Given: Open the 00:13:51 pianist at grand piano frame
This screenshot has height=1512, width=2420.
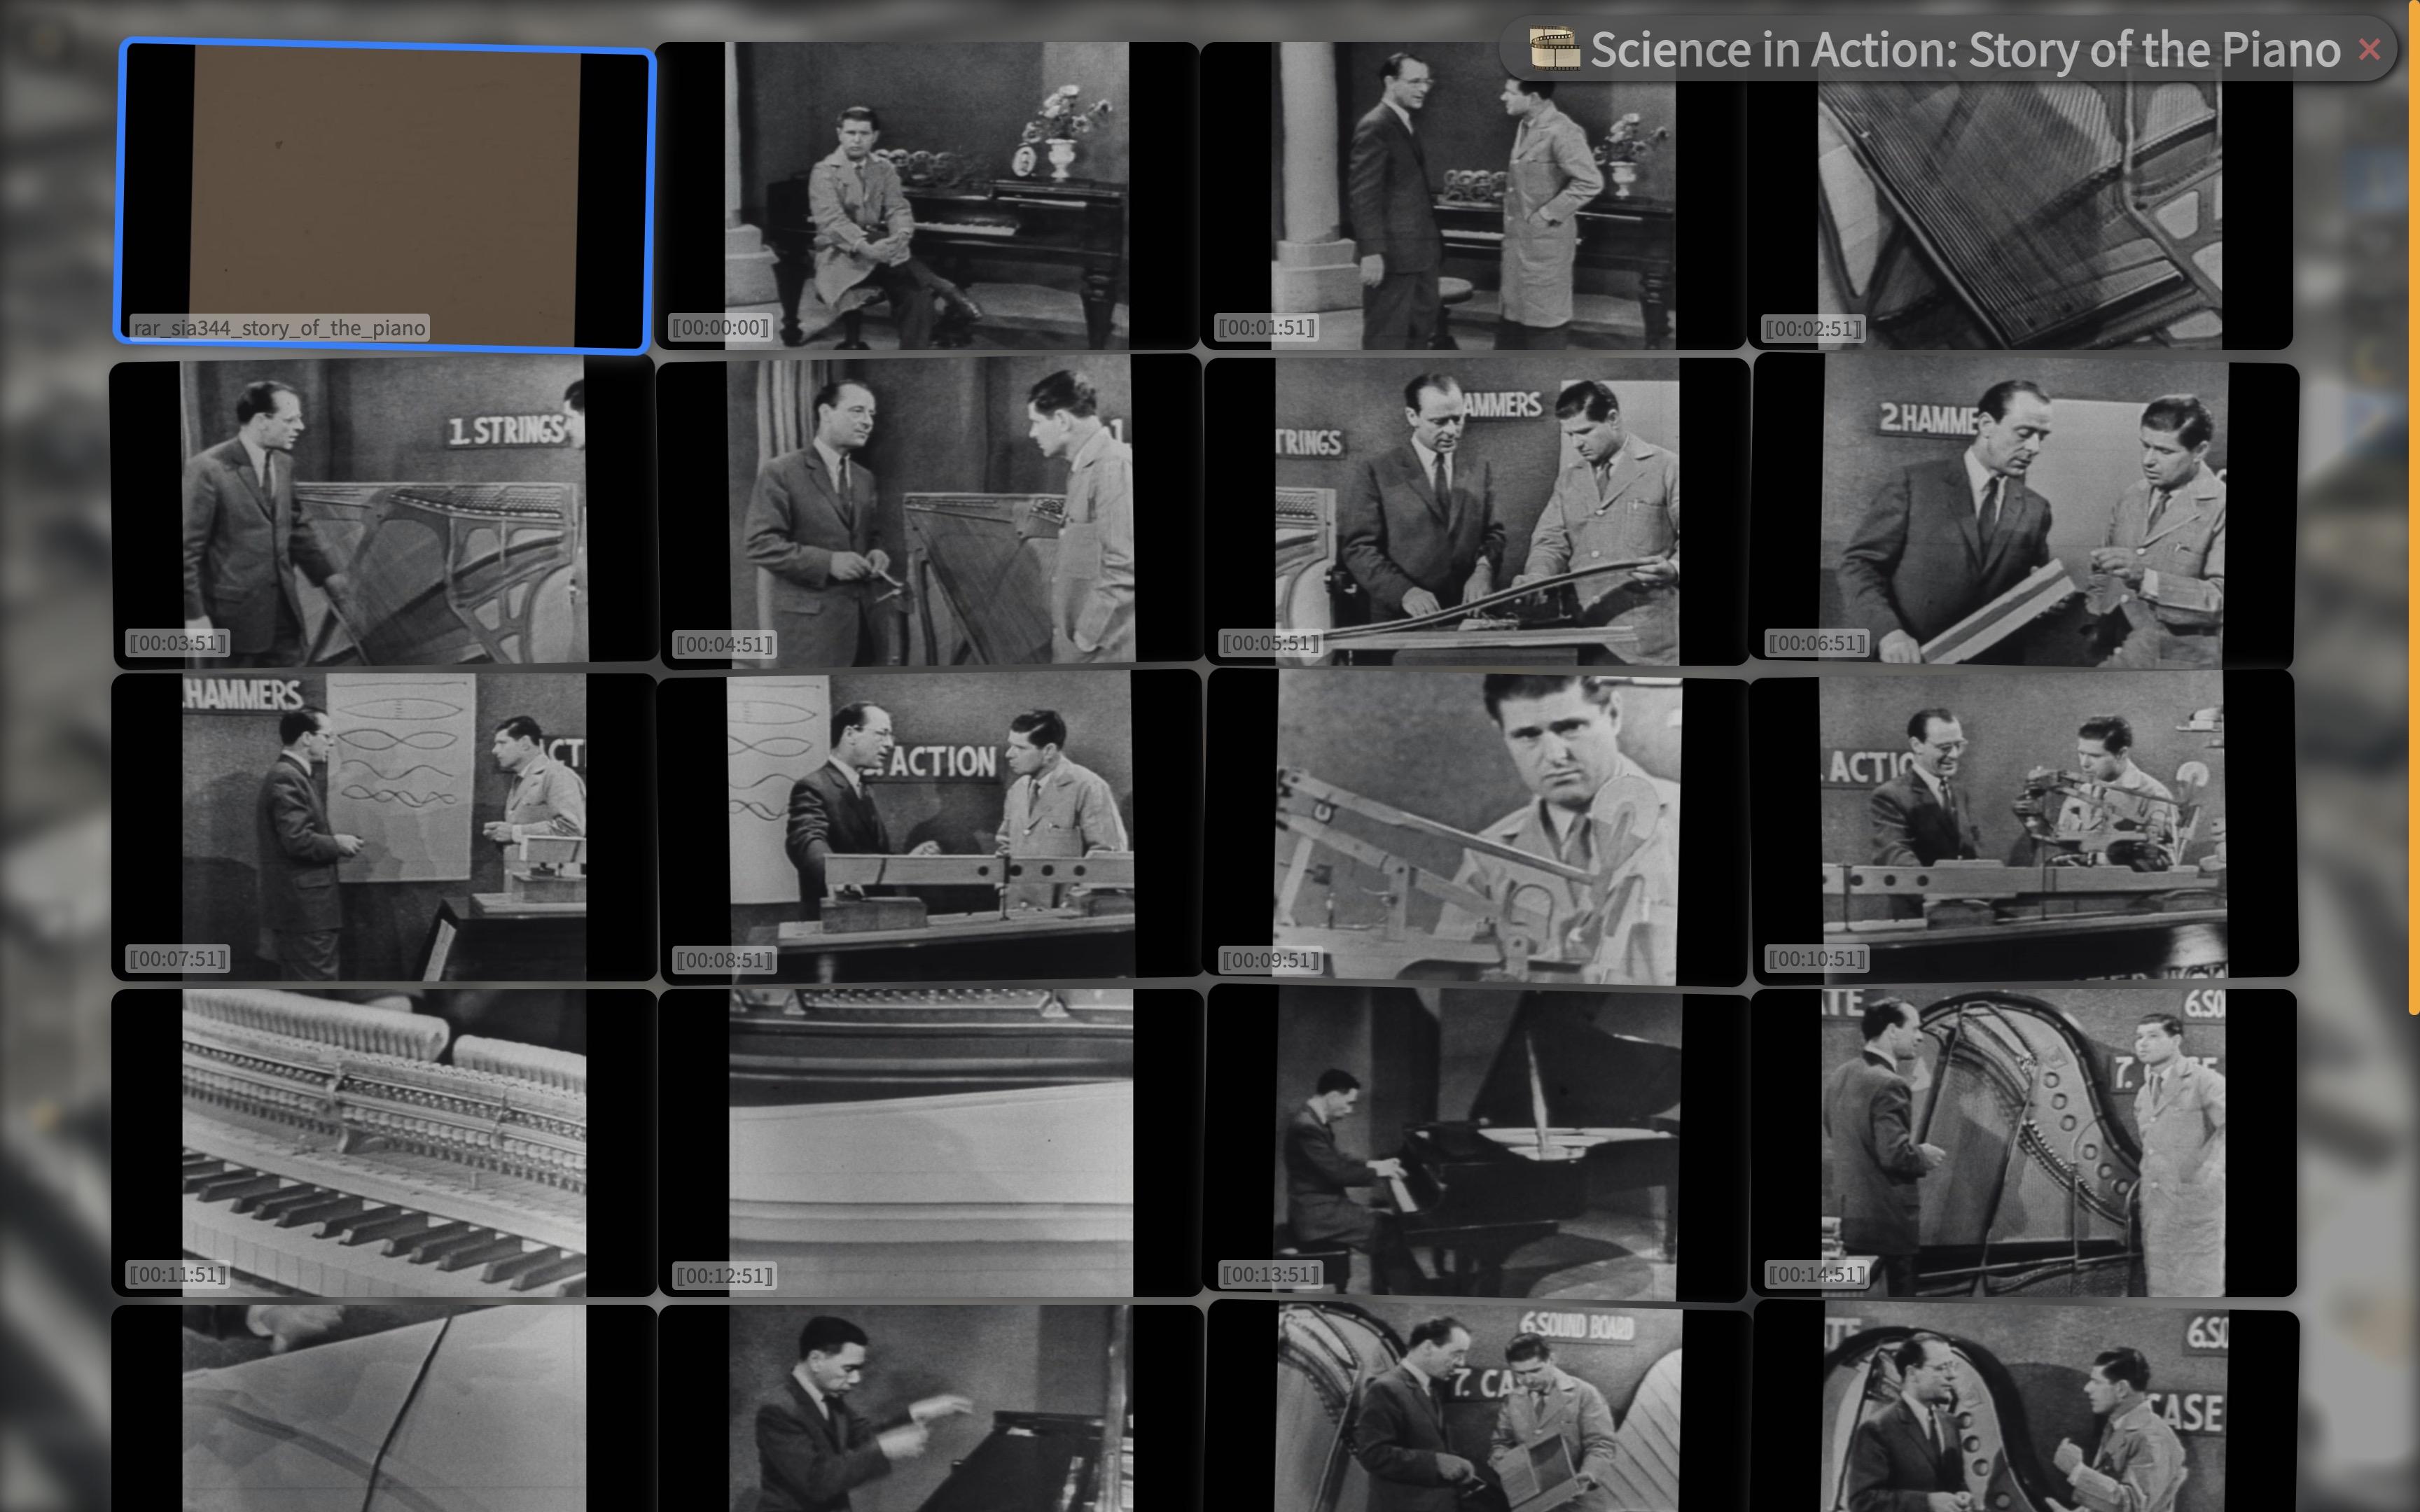Looking at the screenshot, I should 1478,1143.
